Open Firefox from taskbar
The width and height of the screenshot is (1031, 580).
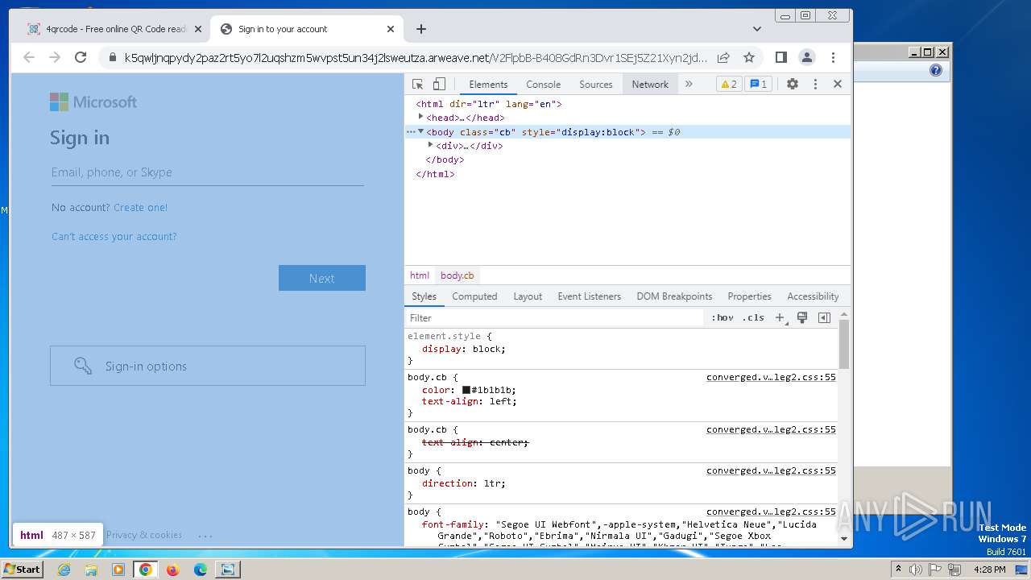[x=172, y=569]
